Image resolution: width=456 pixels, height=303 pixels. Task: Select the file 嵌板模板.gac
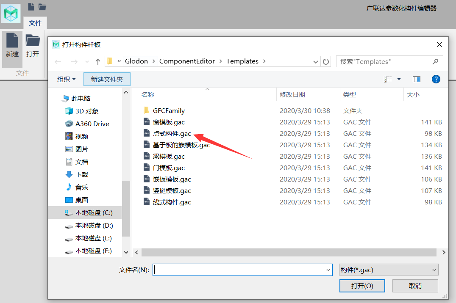click(x=167, y=179)
